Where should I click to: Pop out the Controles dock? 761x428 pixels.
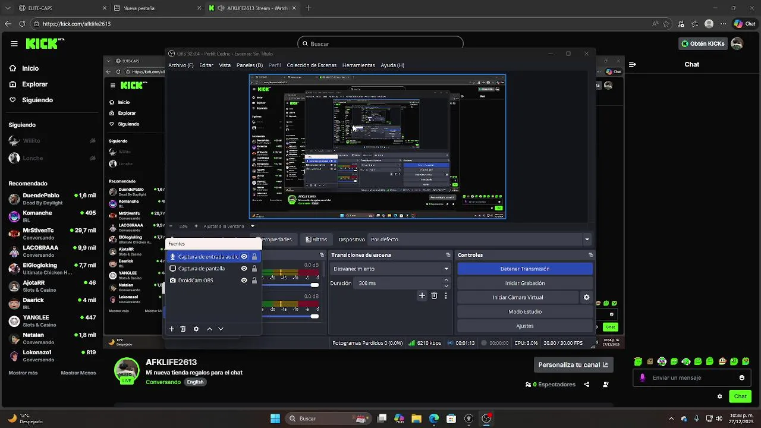coord(590,255)
